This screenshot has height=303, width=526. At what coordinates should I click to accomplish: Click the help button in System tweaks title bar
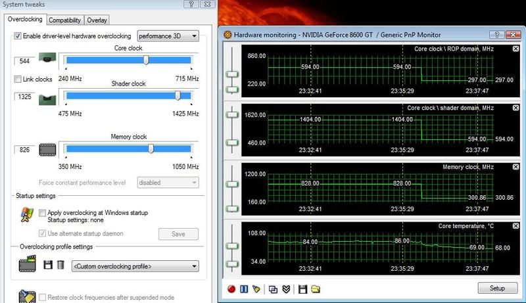point(191,4)
